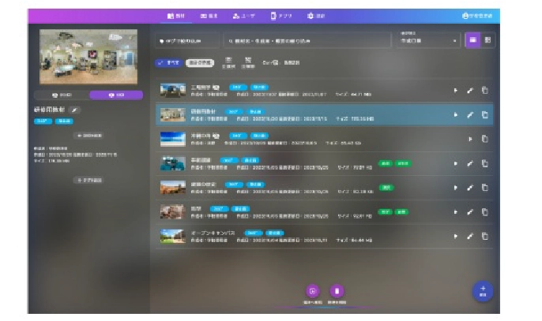Click the 360° tag in the left panel
This screenshot has width=542, height=321.
click(43, 121)
